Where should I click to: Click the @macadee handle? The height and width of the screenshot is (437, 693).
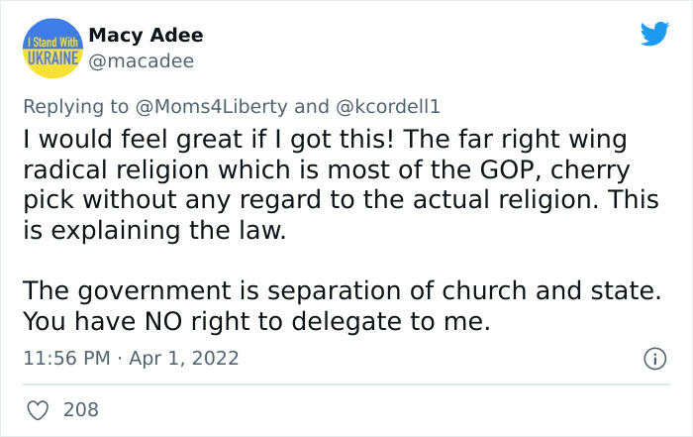coord(142,61)
